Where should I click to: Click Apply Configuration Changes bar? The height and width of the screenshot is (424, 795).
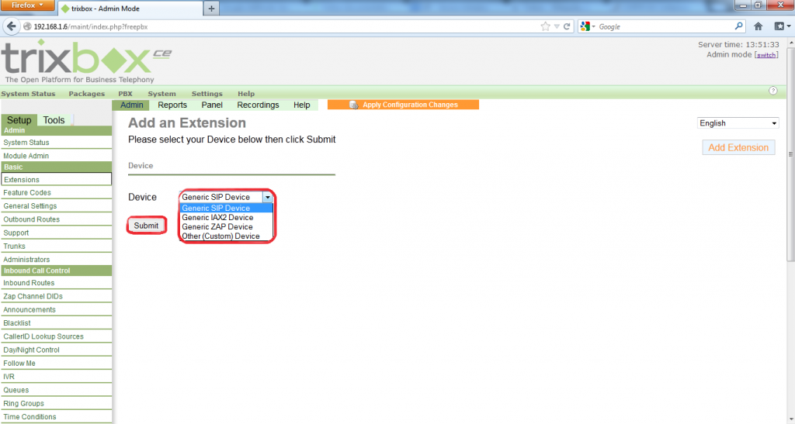coord(403,105)
